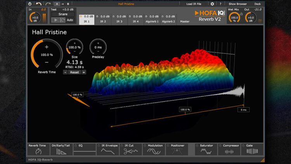Toggle IR 4 power button
This screenshot has width=291, height=164.
click(130, 17)
